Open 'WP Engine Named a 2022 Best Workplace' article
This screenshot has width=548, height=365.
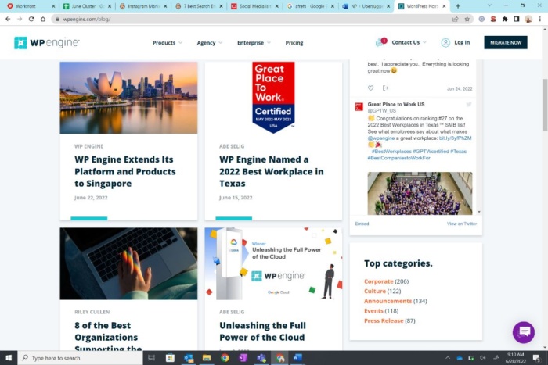pos(271,171)
